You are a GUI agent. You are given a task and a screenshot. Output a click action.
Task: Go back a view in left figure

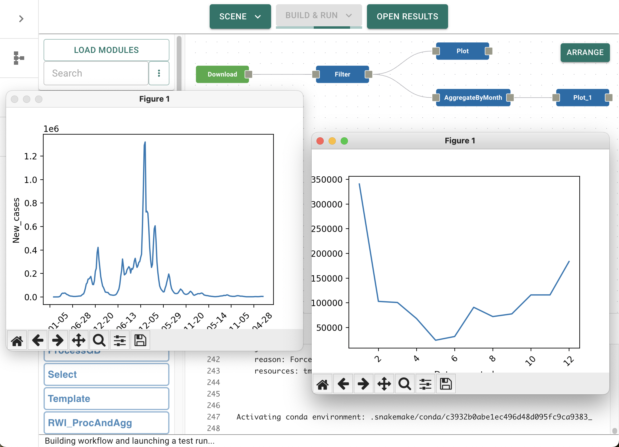(x=38, y=340)
